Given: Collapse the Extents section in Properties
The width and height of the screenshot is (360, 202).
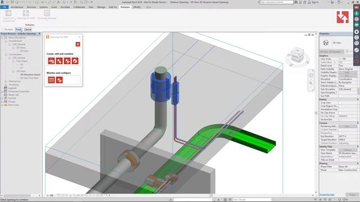Looking at the screenshot, I should tap(358, 99).
